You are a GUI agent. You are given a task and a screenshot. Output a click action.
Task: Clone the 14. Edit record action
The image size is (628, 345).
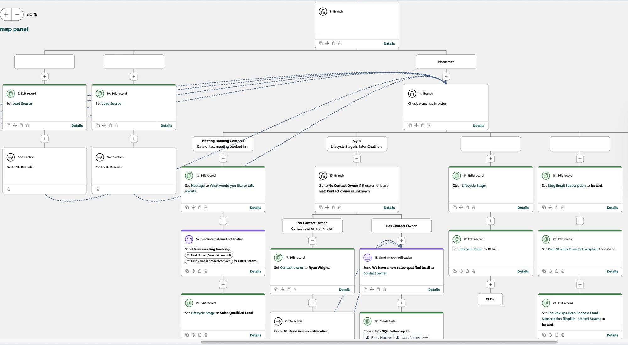point(455,207)
